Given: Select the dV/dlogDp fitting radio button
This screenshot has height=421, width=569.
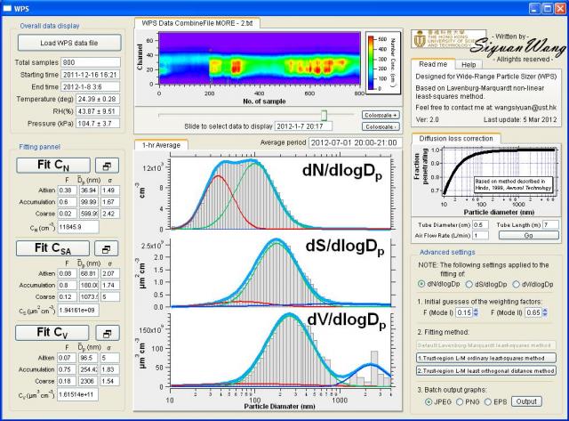Looking at the screenshot, I should point(516,284).
